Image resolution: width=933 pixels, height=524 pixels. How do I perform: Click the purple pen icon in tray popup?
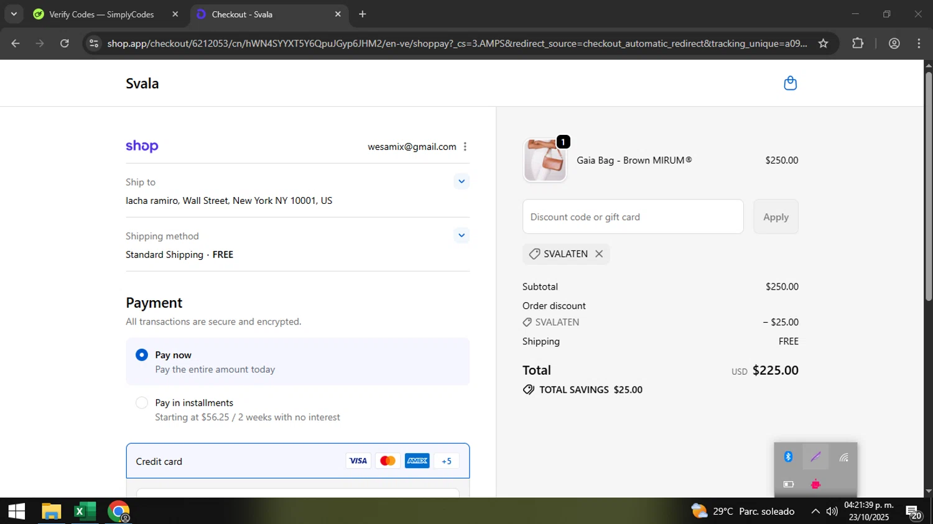tap(815, 457)
